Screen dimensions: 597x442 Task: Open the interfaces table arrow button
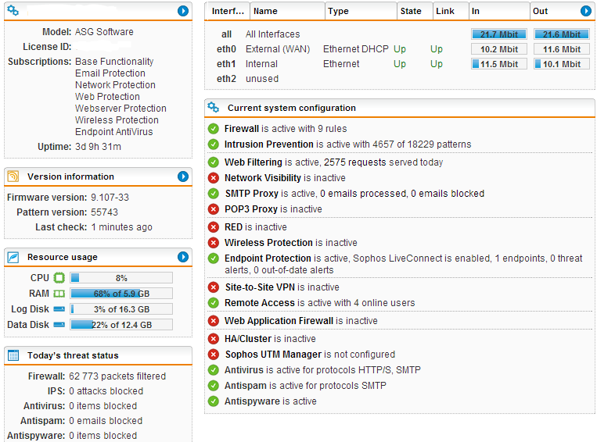coord(586,11)
